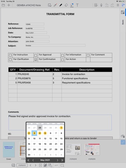Open the daily notebook icon
The width and height of the screenshot is (126, 168).
pyautogui.click(x=13, y=165)
